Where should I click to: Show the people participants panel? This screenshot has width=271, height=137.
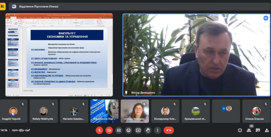pyautogui.click(x=249, y=130)
